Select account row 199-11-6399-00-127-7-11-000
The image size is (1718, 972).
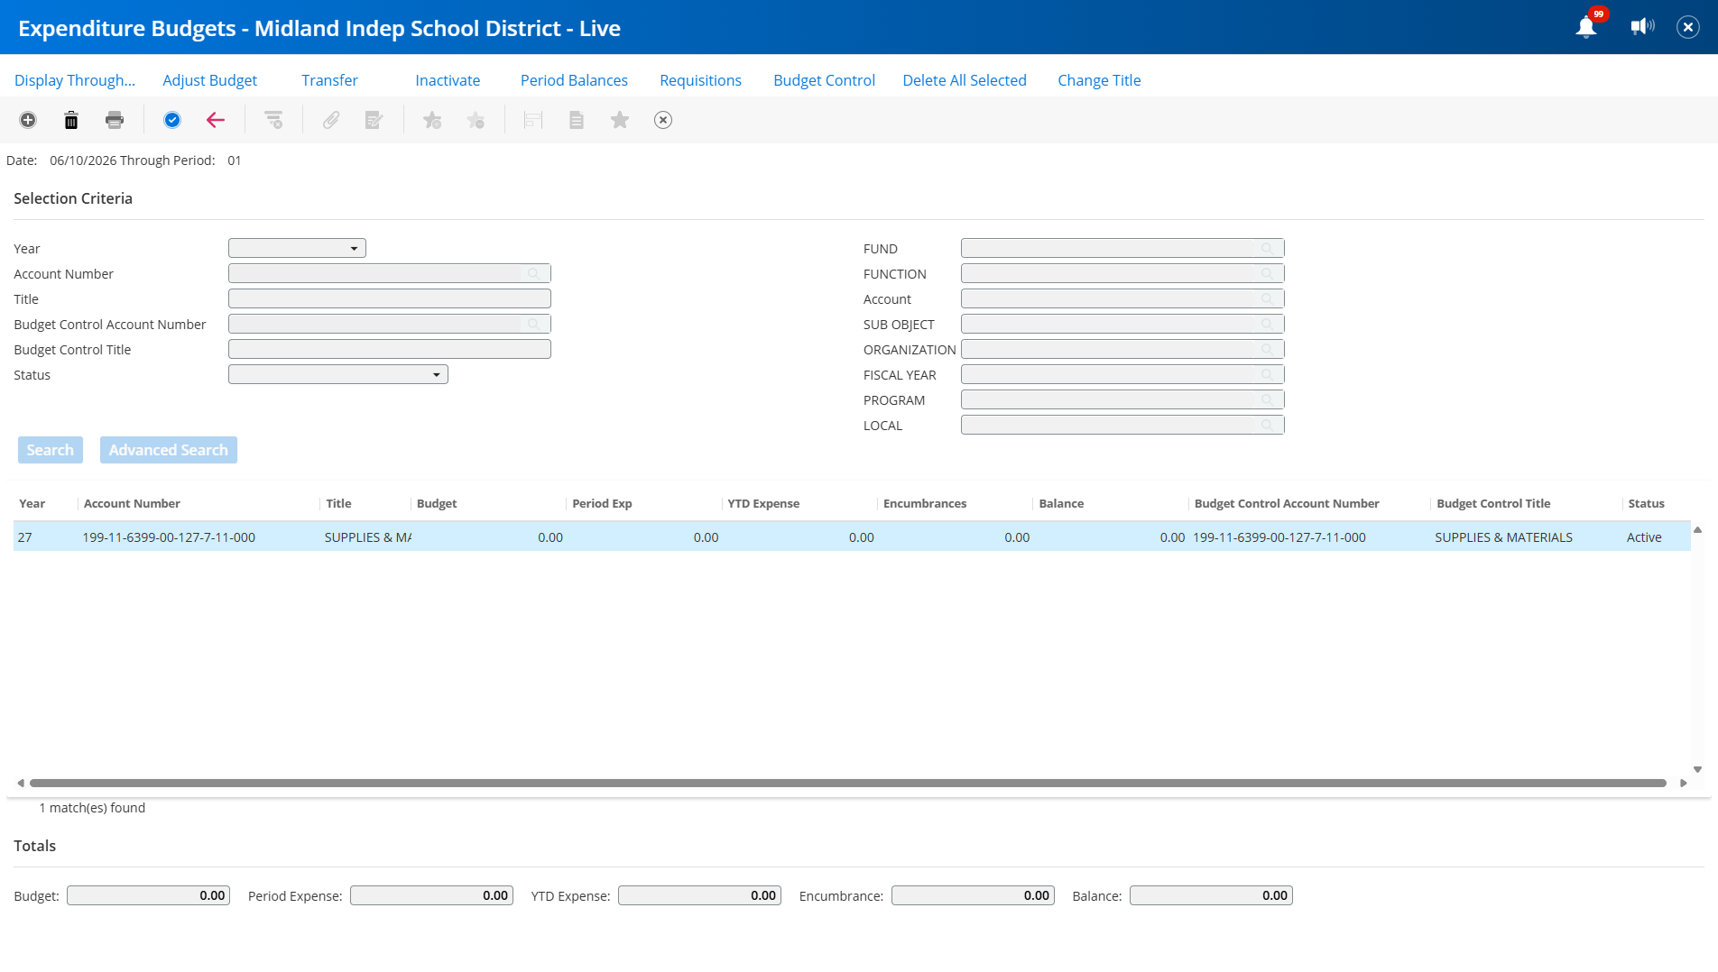pos(852,536)
